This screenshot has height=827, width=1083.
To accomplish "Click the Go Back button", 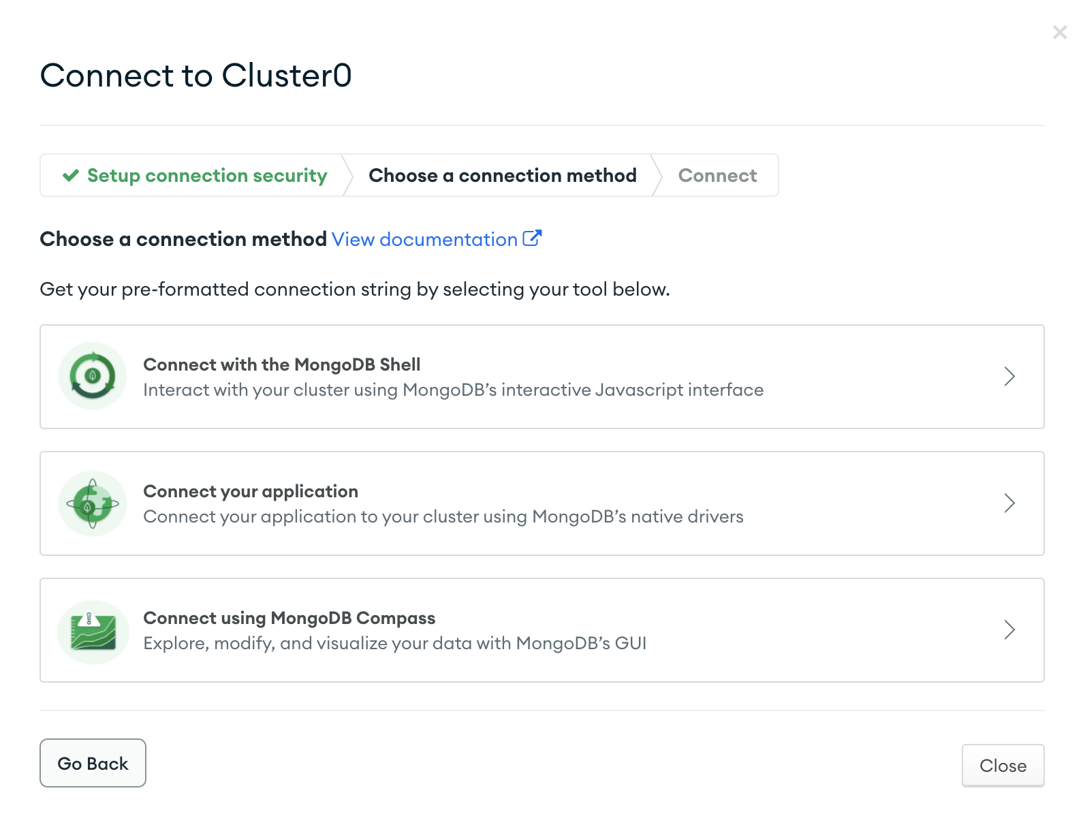I will click(93, 763).
